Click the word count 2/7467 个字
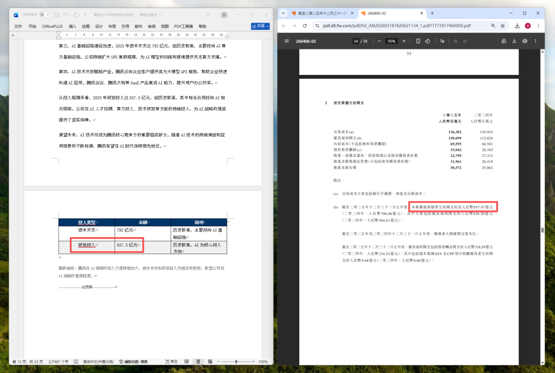 [x=59, y=362]
